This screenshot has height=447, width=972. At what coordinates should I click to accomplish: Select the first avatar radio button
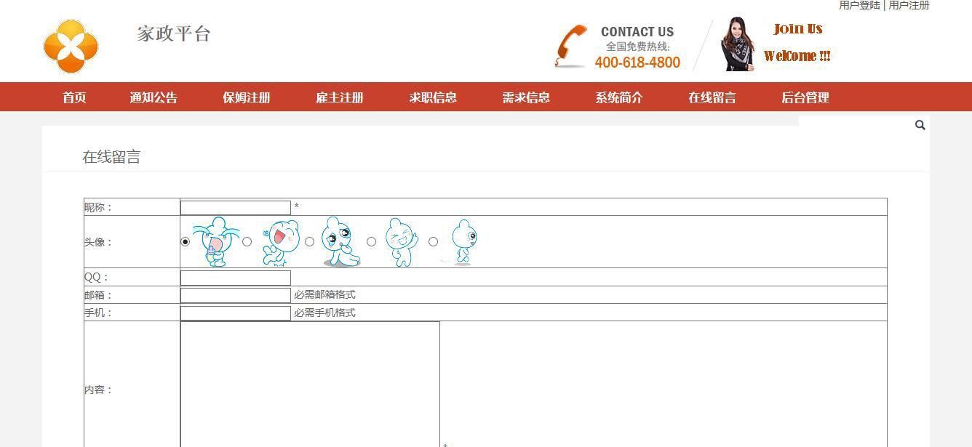[186, 241]
